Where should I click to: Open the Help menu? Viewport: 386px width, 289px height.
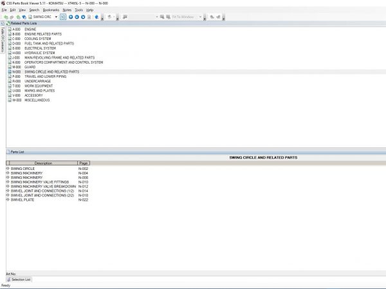point(89,10)
